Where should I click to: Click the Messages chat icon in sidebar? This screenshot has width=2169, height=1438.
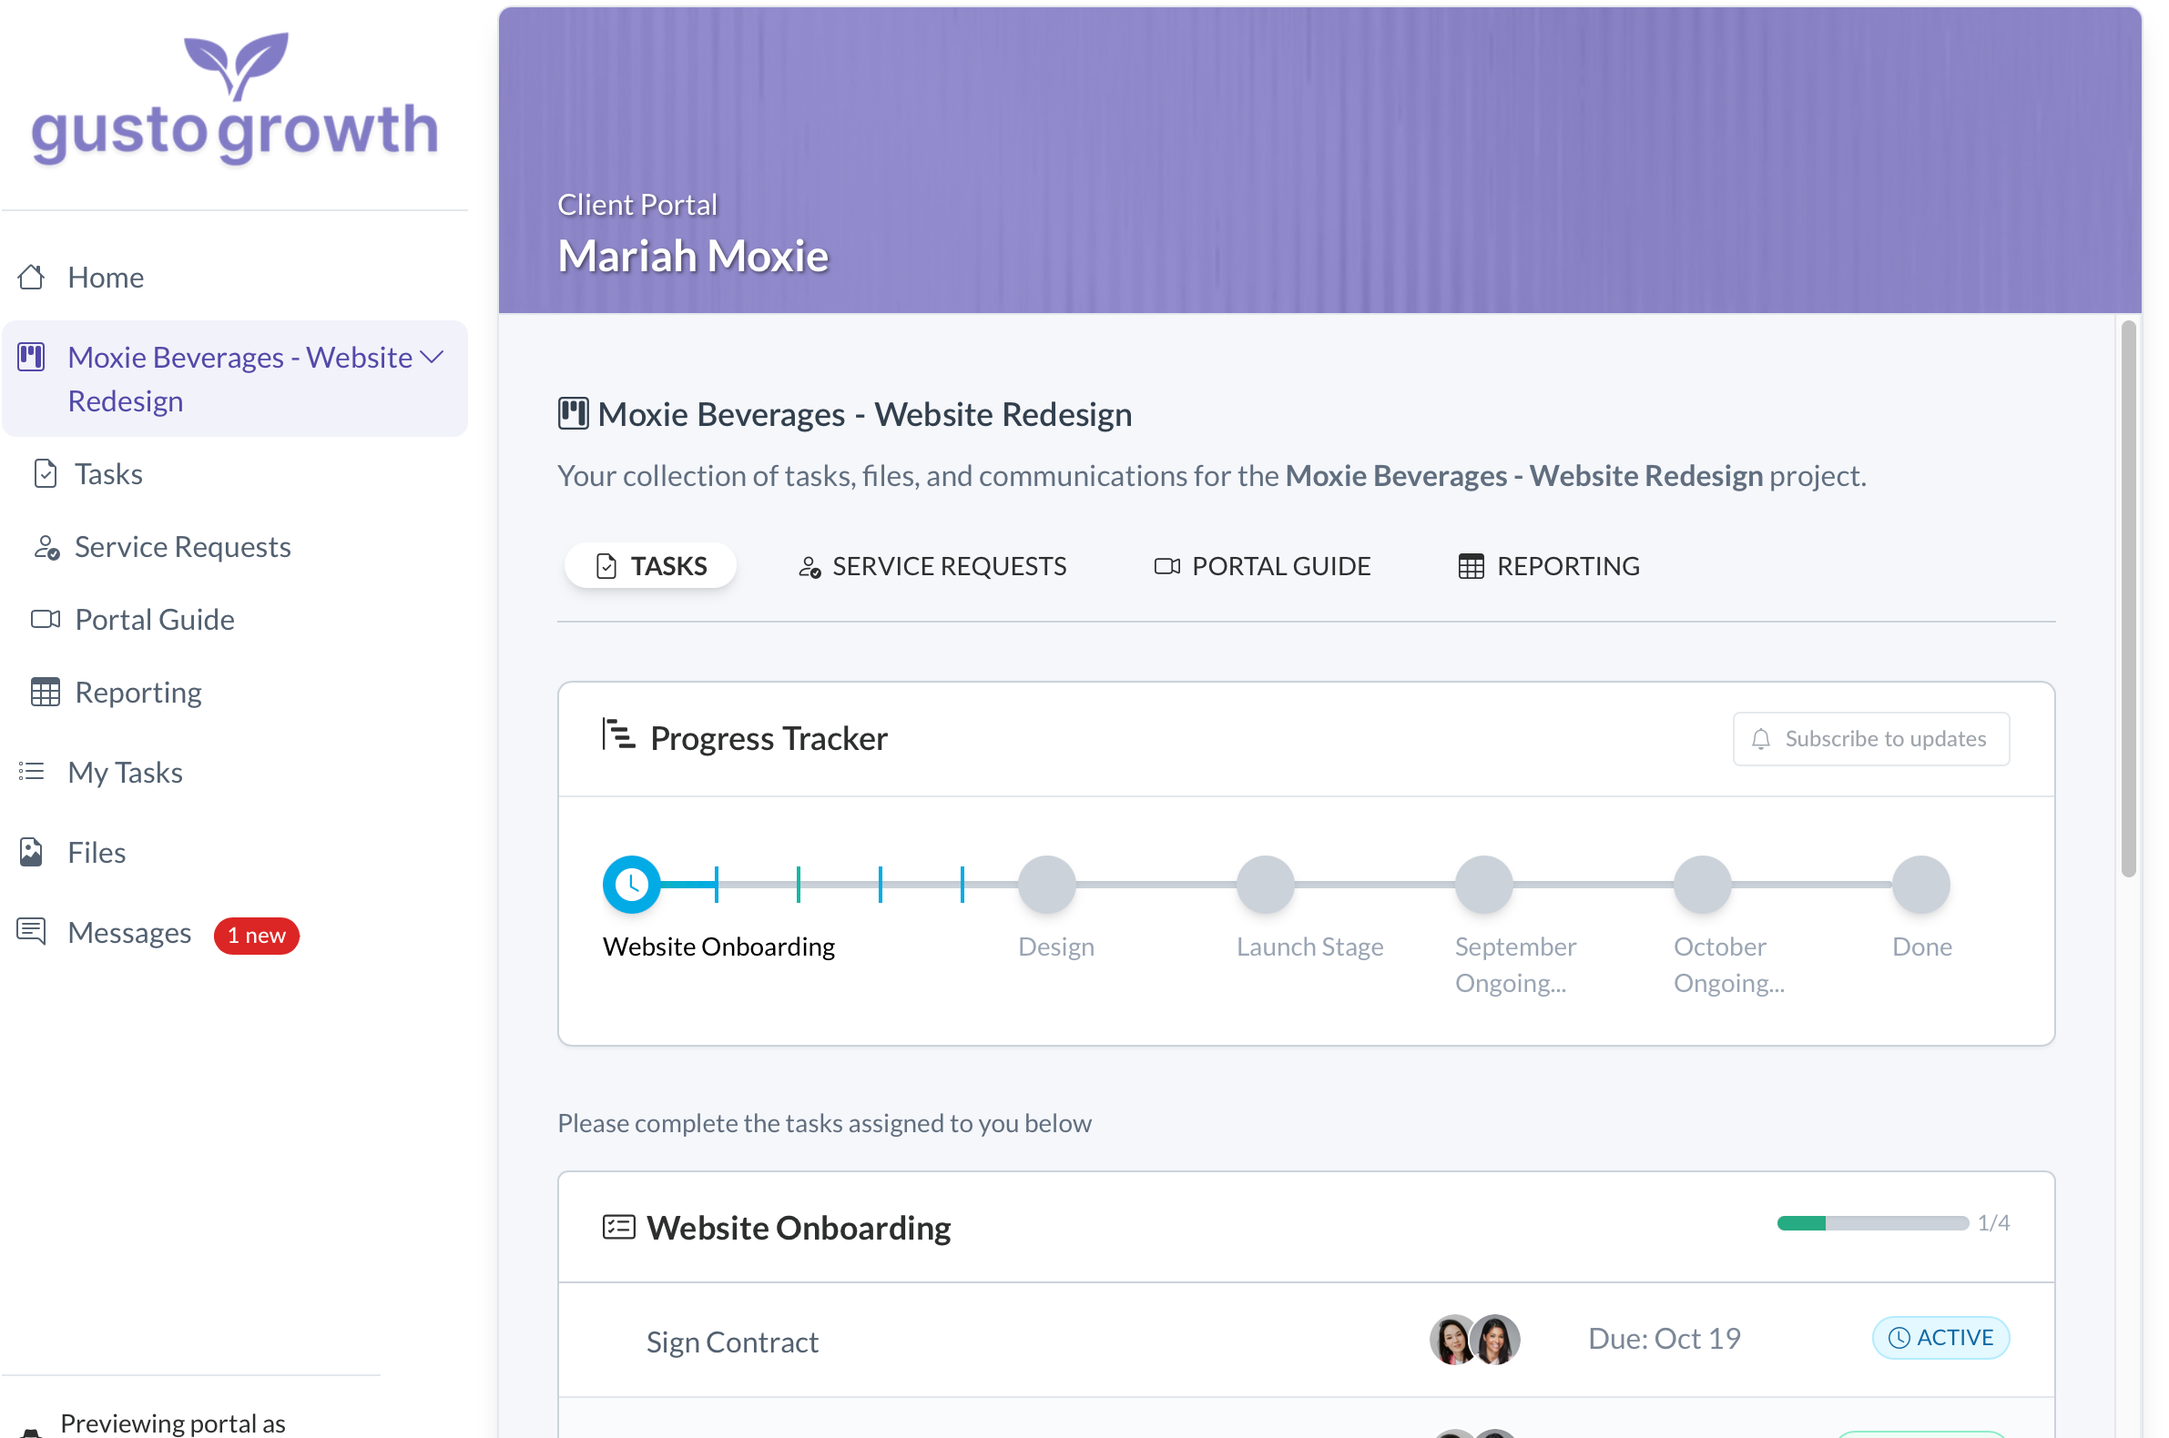click(31, 932)
